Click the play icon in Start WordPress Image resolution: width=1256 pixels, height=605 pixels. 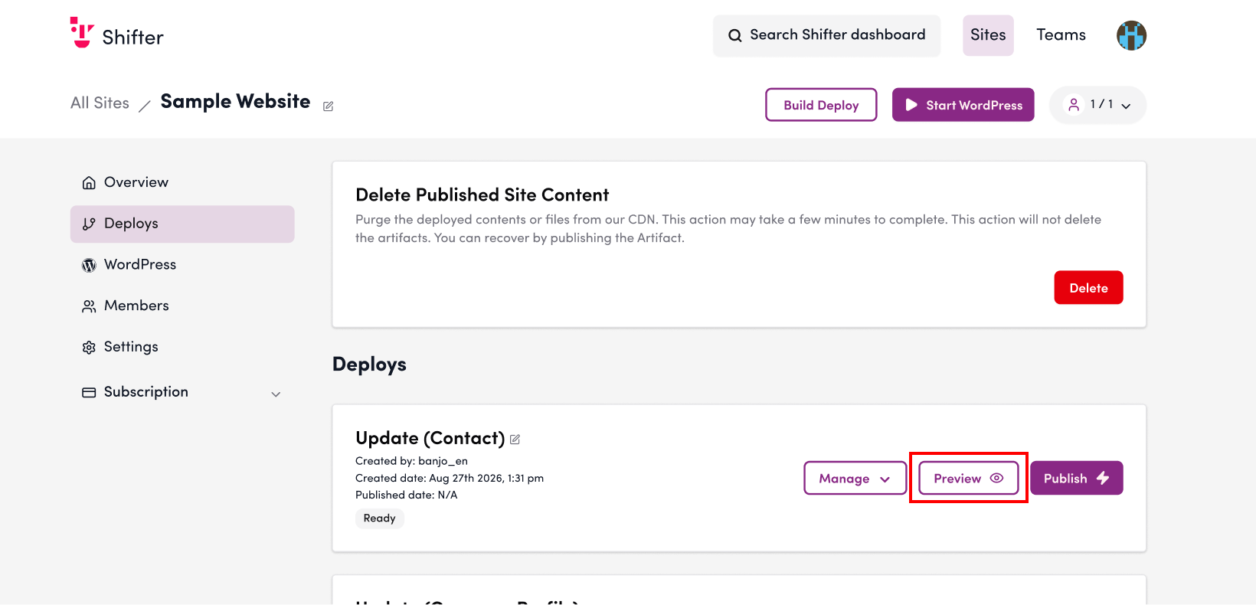tap(911, 105)
